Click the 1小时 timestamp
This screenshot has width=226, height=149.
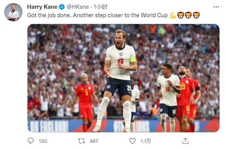[x=101, y=7]
